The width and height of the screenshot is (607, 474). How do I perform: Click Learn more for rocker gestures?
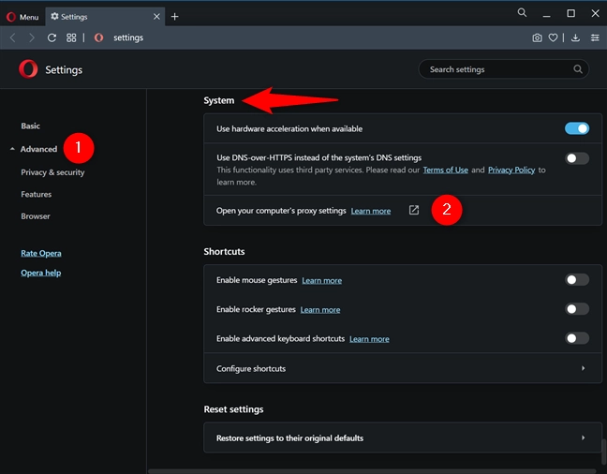pos(320,310)
